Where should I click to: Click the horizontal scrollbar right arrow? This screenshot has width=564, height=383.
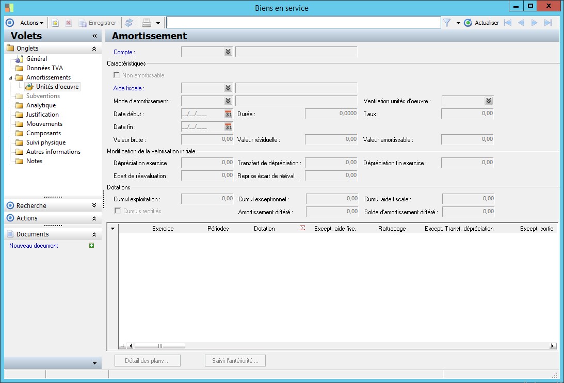553,346
